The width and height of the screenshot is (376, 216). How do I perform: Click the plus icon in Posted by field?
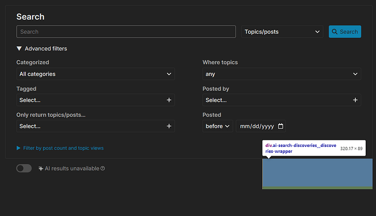[x=355, y=100]
